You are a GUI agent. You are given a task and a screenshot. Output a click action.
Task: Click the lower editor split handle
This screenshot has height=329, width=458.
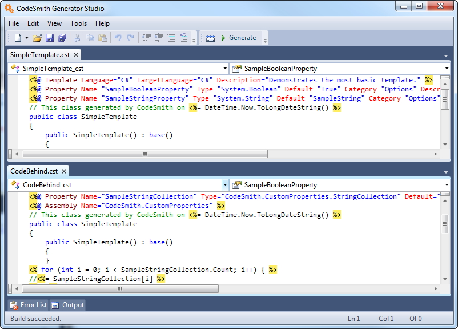point(445,194)
